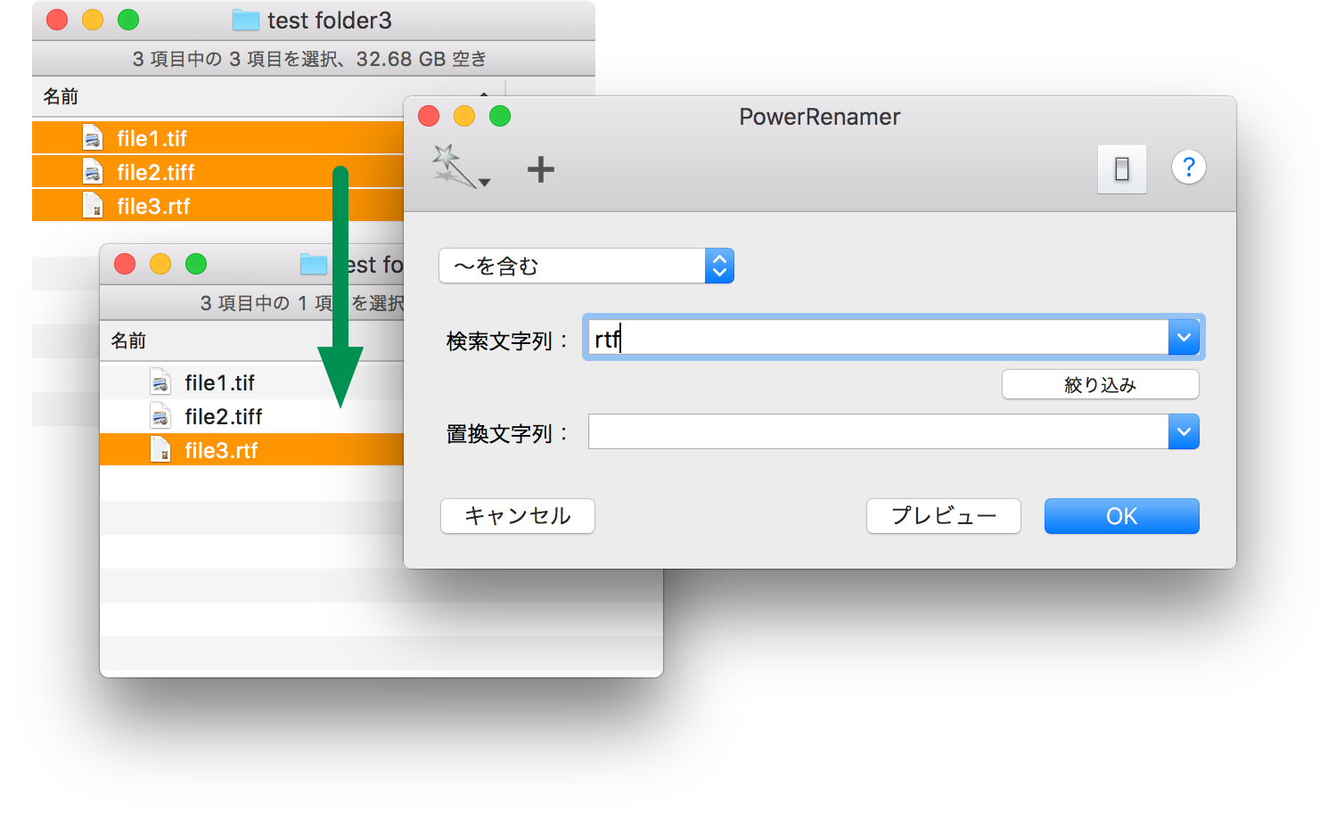Open the magic wand presets menu

point(460,168)
